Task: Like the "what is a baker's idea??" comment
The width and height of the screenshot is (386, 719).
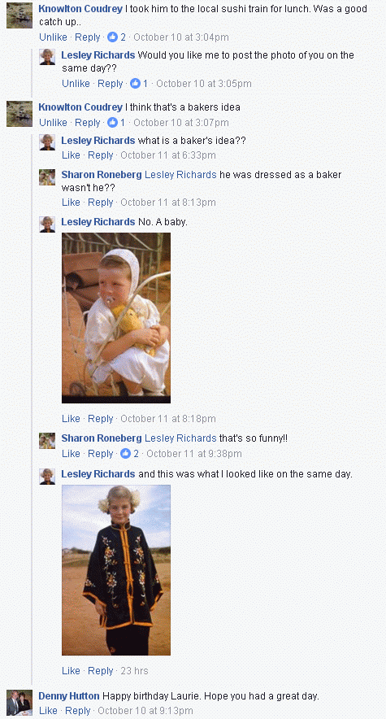Action: coord(71,155)
